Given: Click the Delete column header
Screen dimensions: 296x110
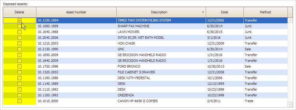Looking at the screenshot, I should point(19,12).
